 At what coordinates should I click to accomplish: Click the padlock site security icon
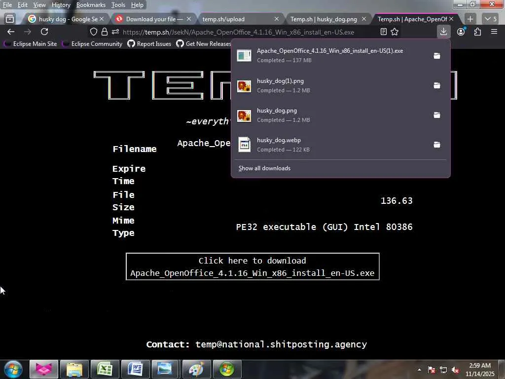tap(105, 32)
